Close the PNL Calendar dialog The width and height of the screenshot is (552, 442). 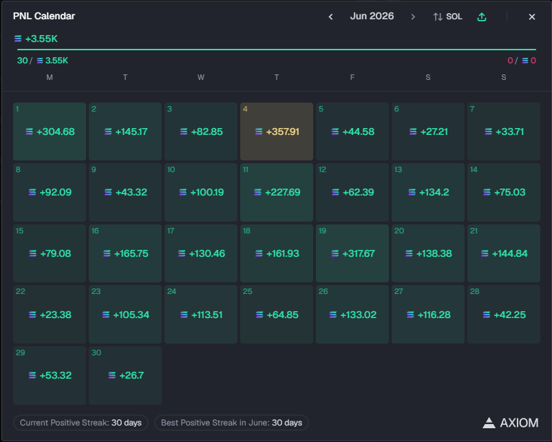click(x=532, y=17)
